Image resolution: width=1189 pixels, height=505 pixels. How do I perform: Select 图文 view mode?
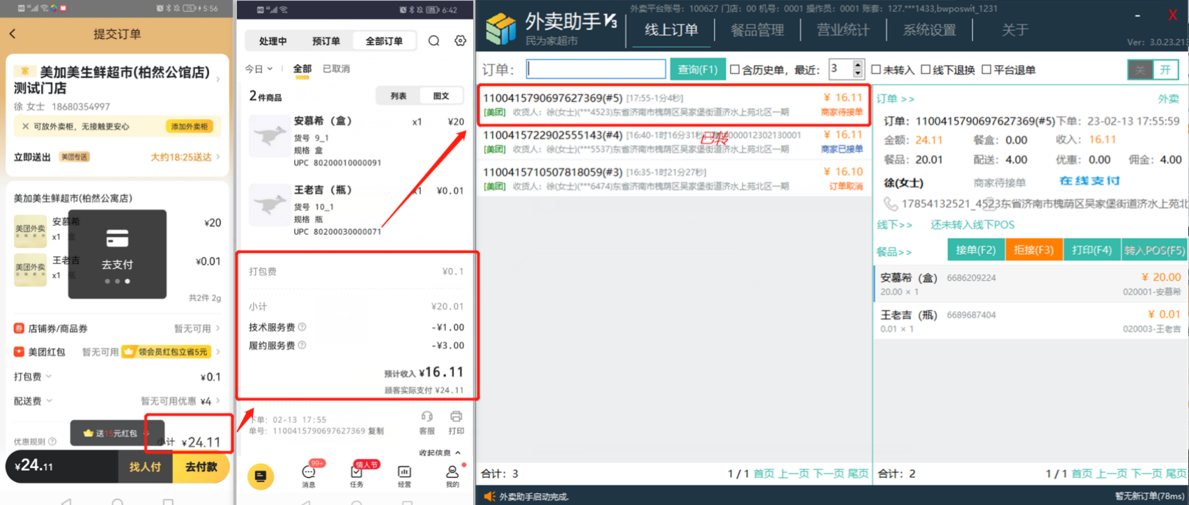click(x=441, y=95)
